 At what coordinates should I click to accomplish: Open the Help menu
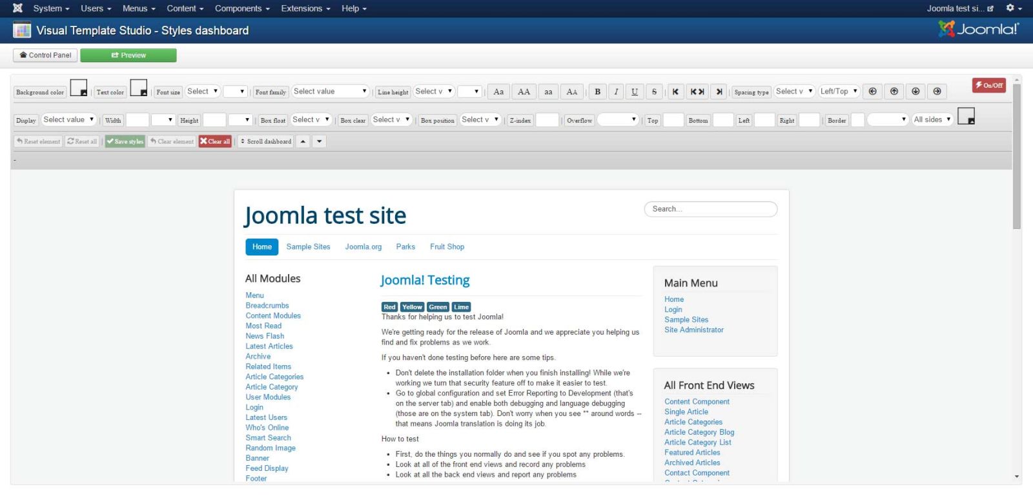(x=354, y=8)
